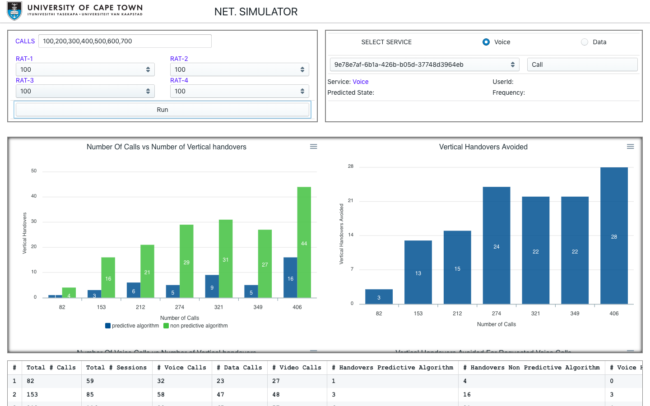Open the user ID dropdown 9e78e7af
Image resolution: width=650 pixels, height=406 pixels.
(425, 65)
